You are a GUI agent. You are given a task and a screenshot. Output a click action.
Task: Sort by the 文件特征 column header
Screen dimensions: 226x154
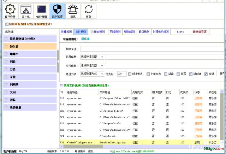[115, 92]
